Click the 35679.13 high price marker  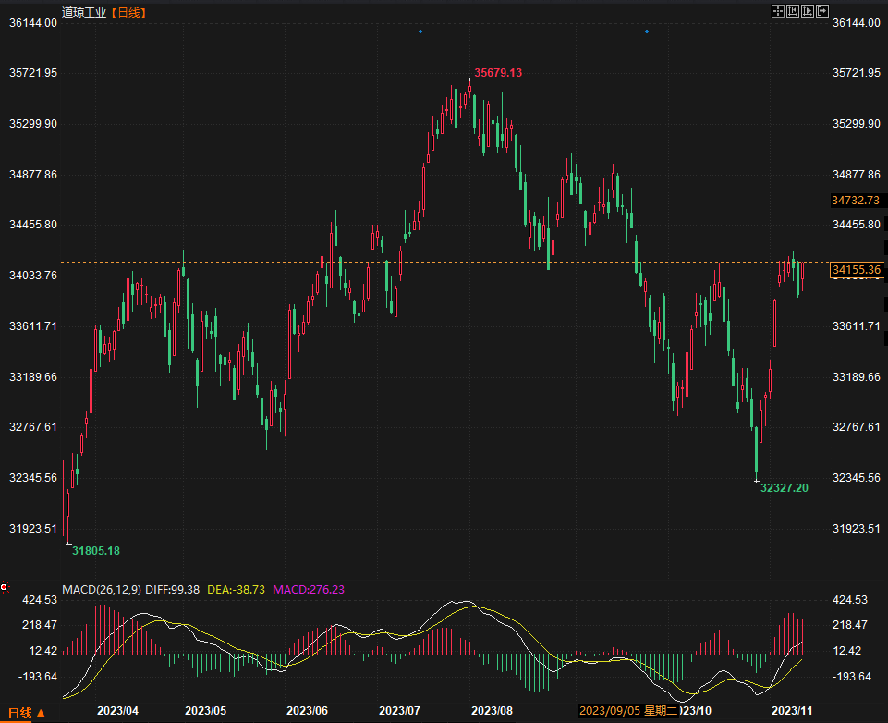tap(498, 73)
